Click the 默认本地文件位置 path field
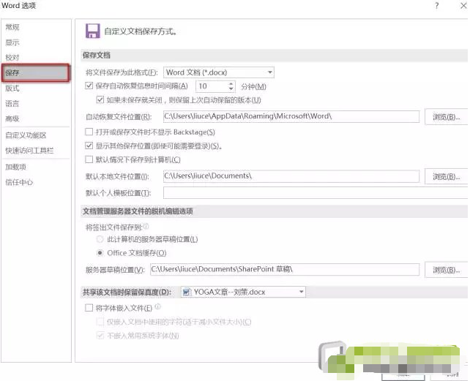Image resolution: width=470 pixels, height=381 pixels. [x=291, y=176]
